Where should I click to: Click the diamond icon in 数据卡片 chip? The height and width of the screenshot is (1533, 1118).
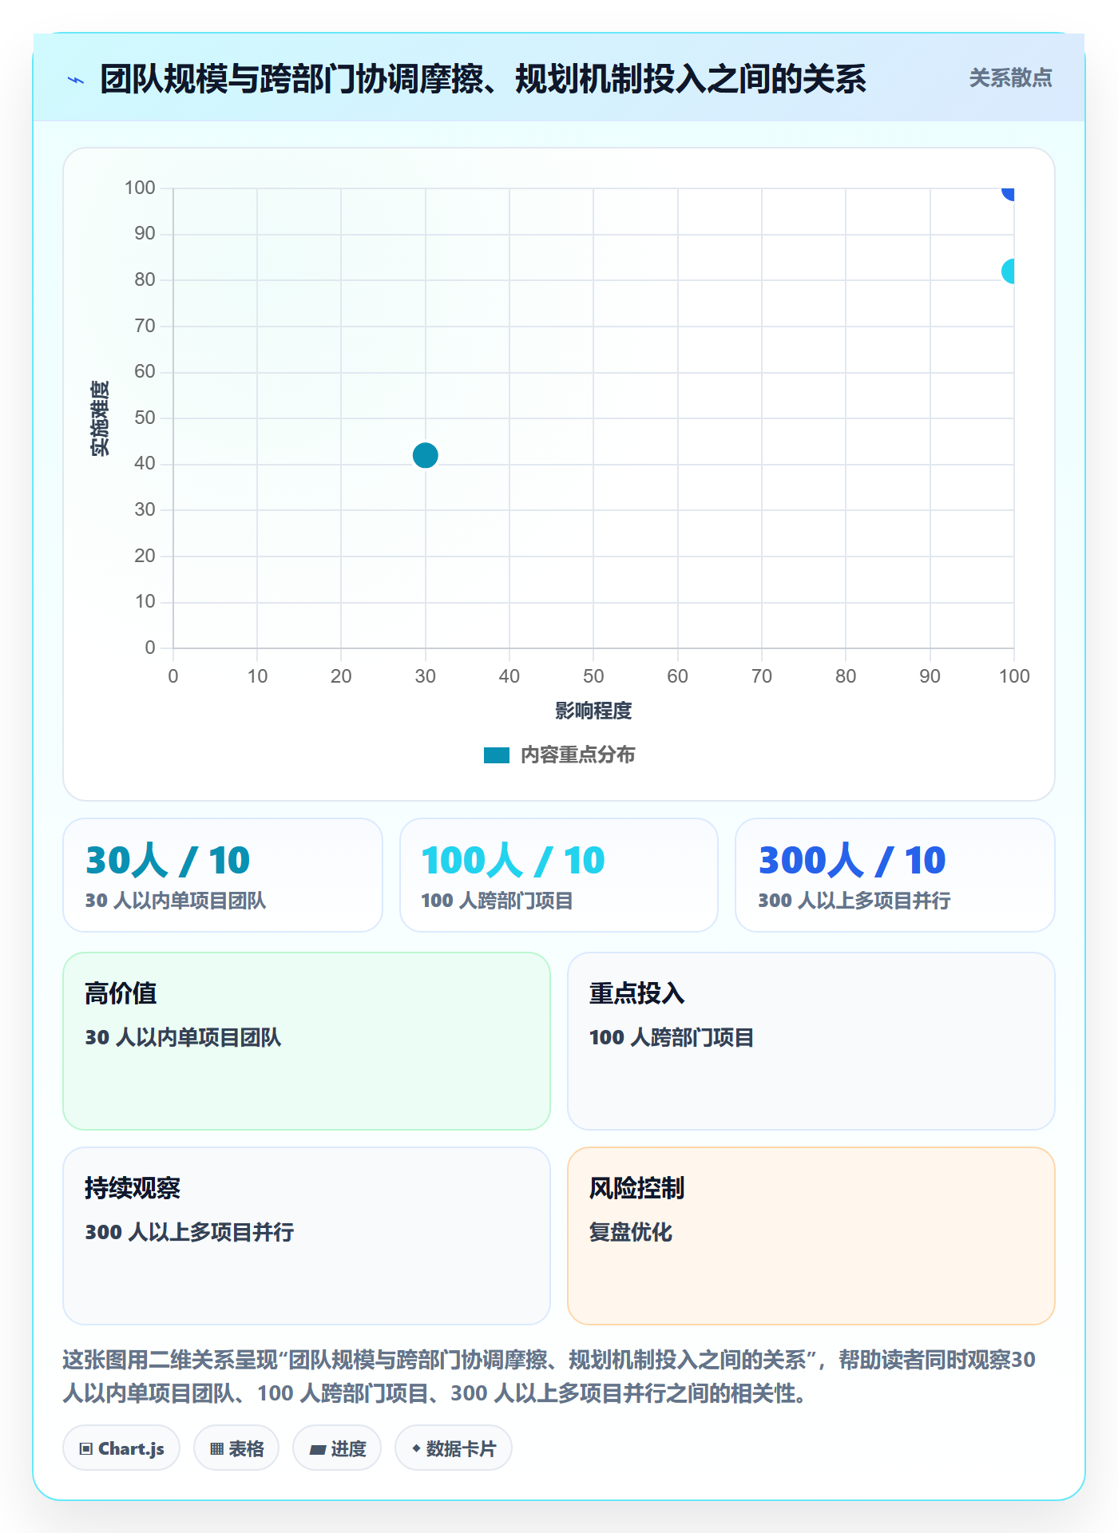pos(416,1448)
